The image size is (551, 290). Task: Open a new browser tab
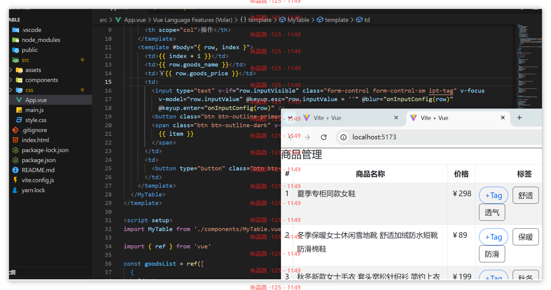pyautogui.click(x=519, y=118)
